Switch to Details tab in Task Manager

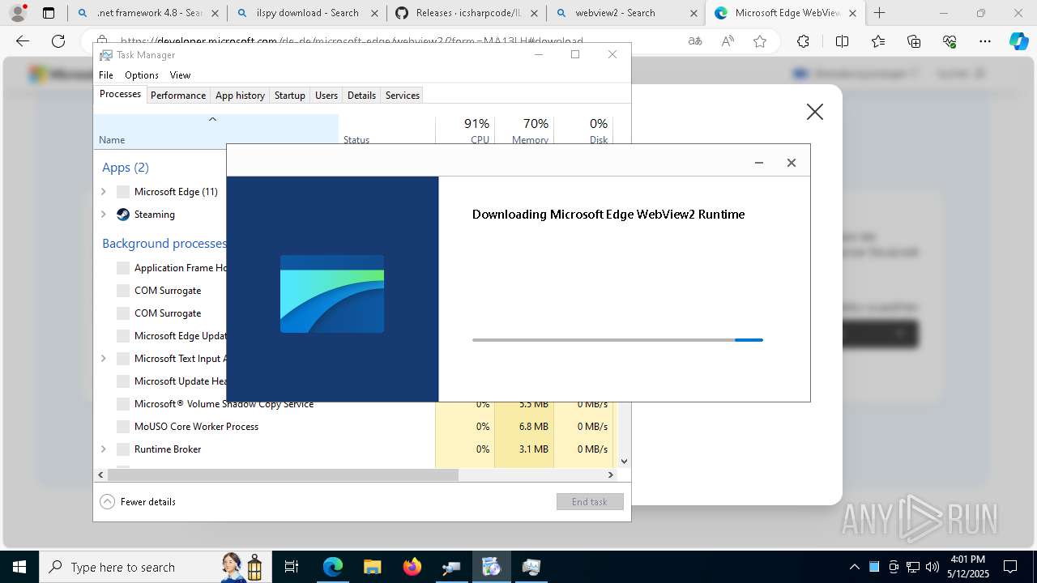361,95
